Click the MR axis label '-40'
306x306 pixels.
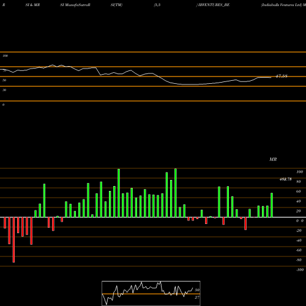click(x=299, y=241)
